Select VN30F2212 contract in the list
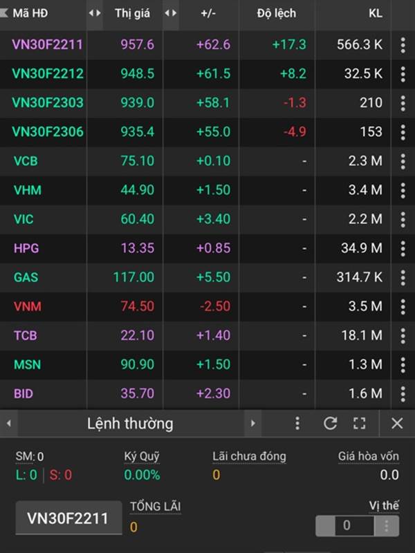The width and height of the screenshot is (415, 553). coord(48,74)
